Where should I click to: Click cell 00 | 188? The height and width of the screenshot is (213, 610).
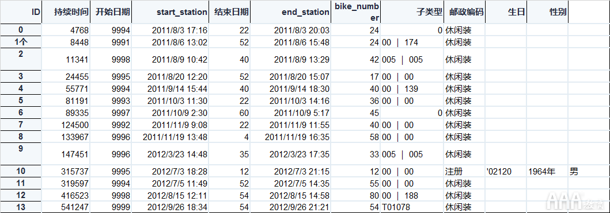click(412, 196)
